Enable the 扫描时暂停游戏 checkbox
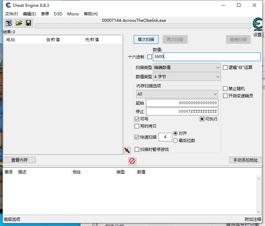This screenshot has height=226, width=265. tap(137, 150)
